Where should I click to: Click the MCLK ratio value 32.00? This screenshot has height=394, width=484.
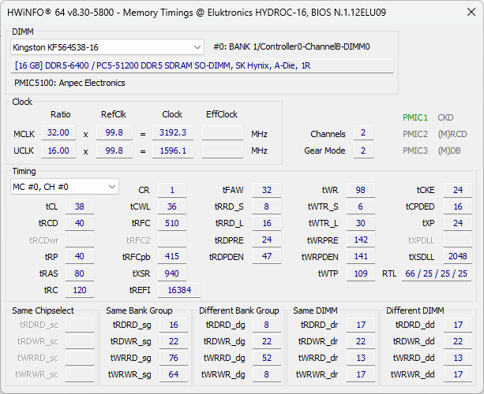[58, 132]
